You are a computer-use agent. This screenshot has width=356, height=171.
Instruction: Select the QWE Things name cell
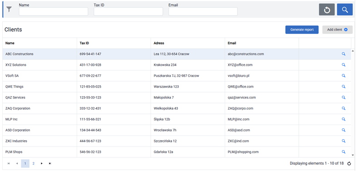pyautogui.click(x=40, y=87)
